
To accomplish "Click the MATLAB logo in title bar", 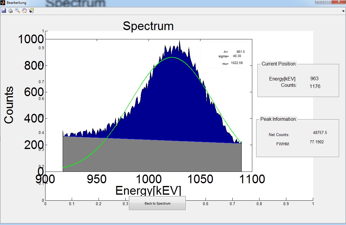I will [3, 3].
